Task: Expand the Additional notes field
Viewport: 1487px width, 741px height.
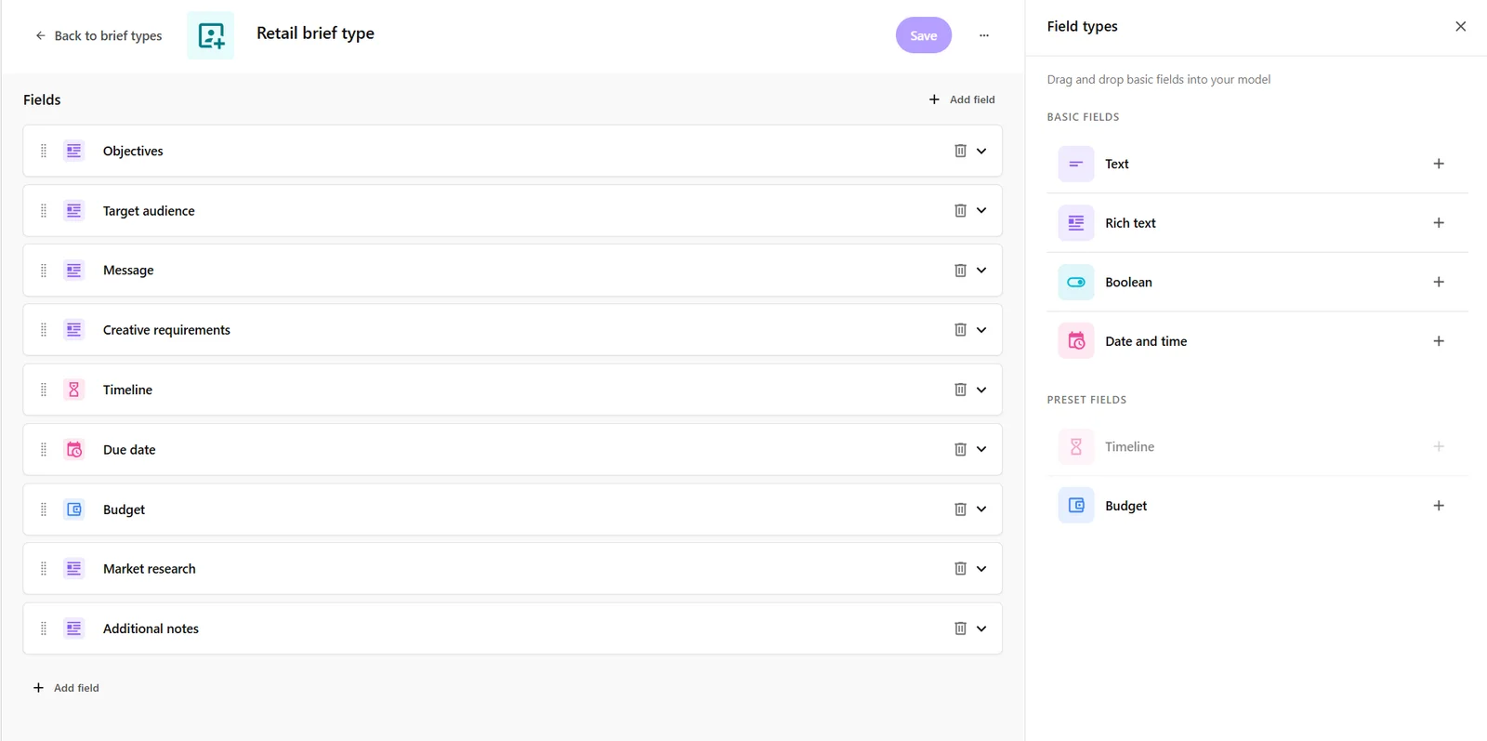Action: point(981,629)
